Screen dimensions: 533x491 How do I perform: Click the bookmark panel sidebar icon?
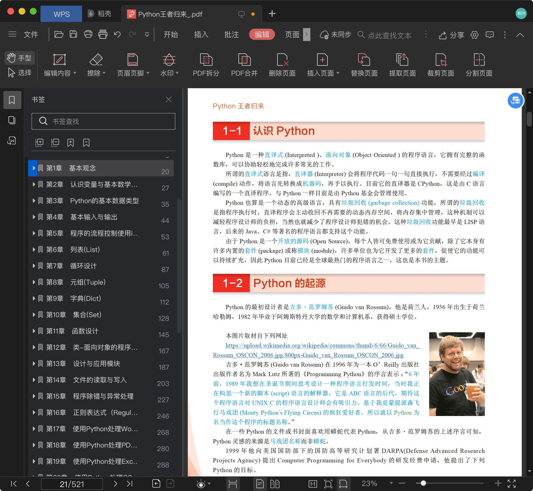(x=12, y=100)
